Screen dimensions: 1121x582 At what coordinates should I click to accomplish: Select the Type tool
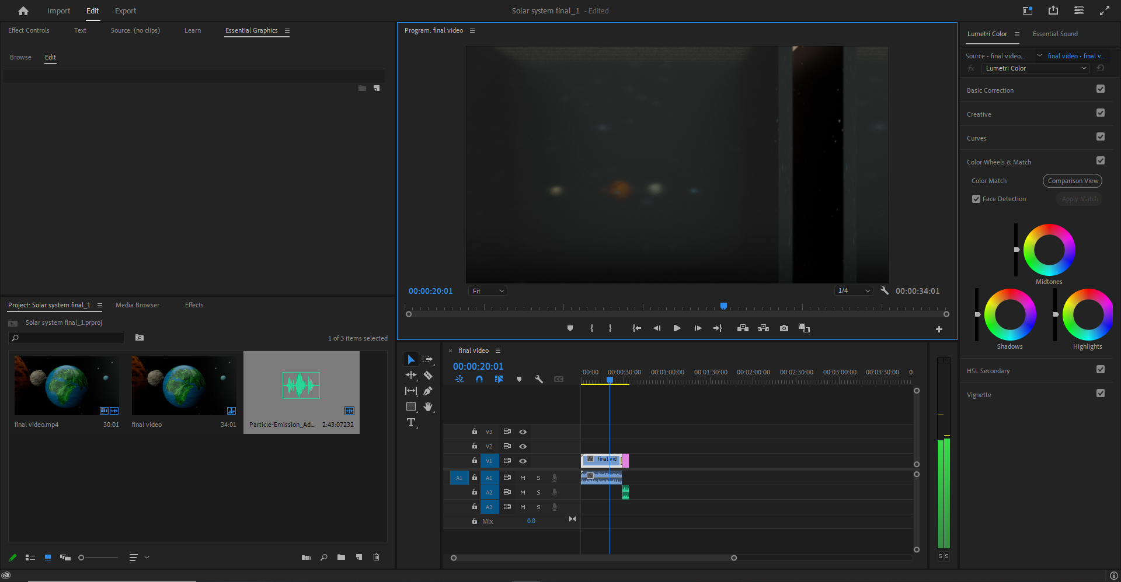[x=411, y=422]
